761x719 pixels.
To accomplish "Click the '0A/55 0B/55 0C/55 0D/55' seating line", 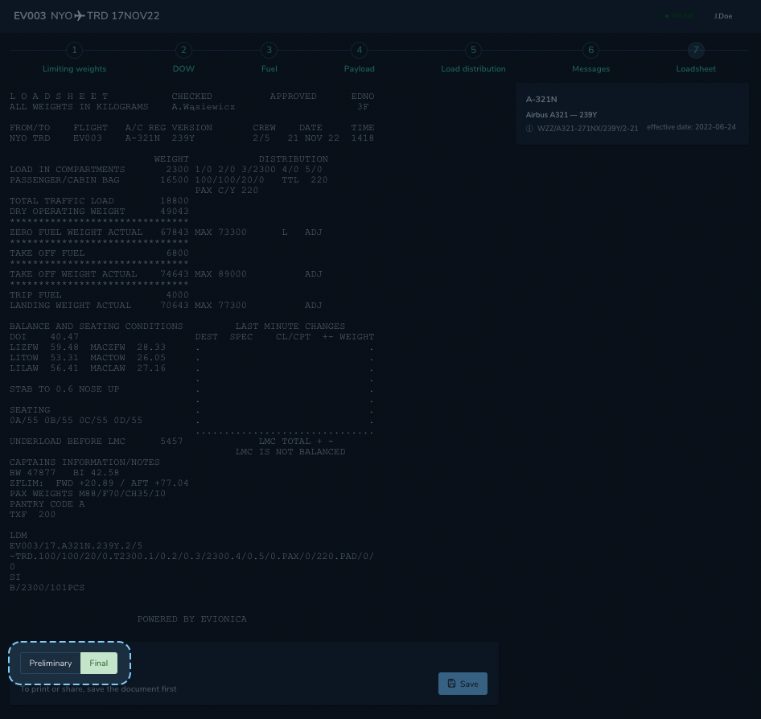I will coord(76,421).
